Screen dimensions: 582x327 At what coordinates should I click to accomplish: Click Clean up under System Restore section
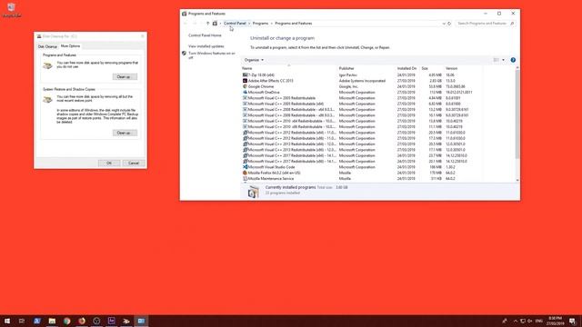pyautogui.click(x=125, y=133)
